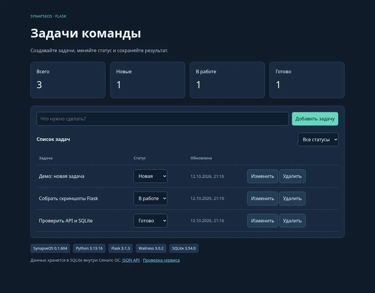Click the update date in 'Проверить API и SQLite' row
The width and height of the screenshot is (375, 293).
207,221
